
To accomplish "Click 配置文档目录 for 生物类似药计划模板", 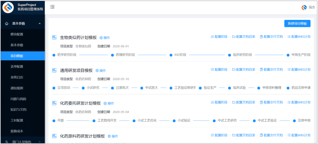I will click(x=244, y=37).
